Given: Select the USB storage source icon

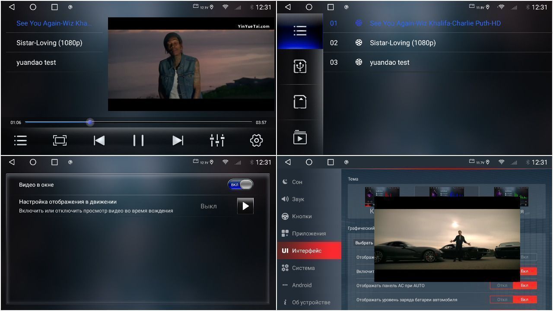Looking at the screenshot, I should pyautogui.click(x=300, y=67).
